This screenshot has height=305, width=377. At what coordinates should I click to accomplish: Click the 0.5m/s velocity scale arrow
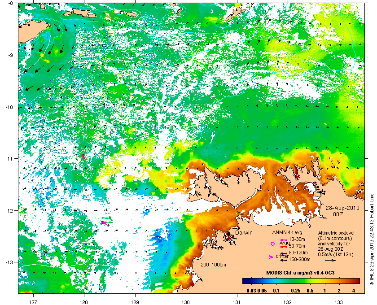[330, 260]
